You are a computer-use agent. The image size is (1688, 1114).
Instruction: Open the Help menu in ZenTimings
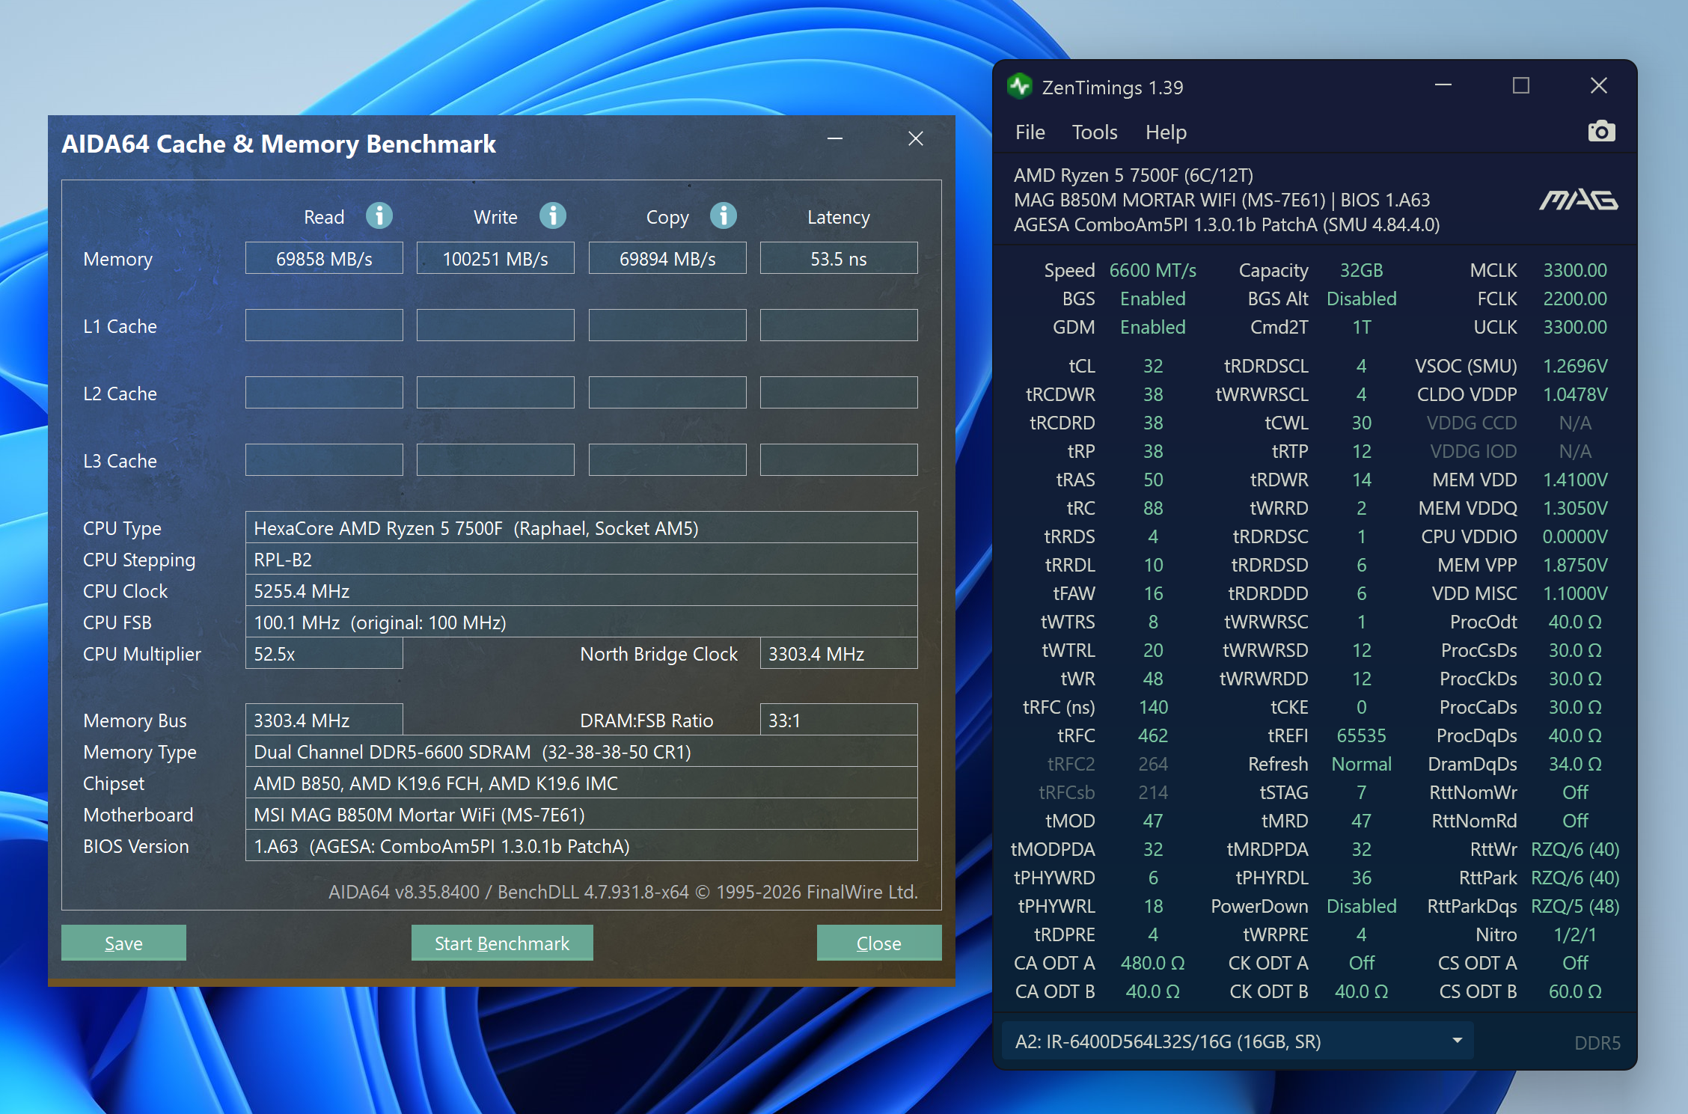[1166, 132]
